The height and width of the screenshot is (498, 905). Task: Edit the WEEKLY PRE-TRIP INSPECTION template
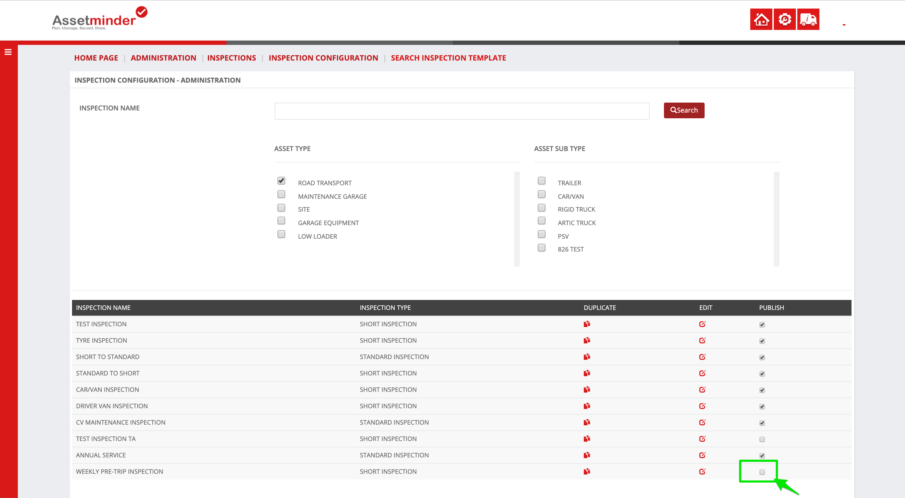pos(702,471)
